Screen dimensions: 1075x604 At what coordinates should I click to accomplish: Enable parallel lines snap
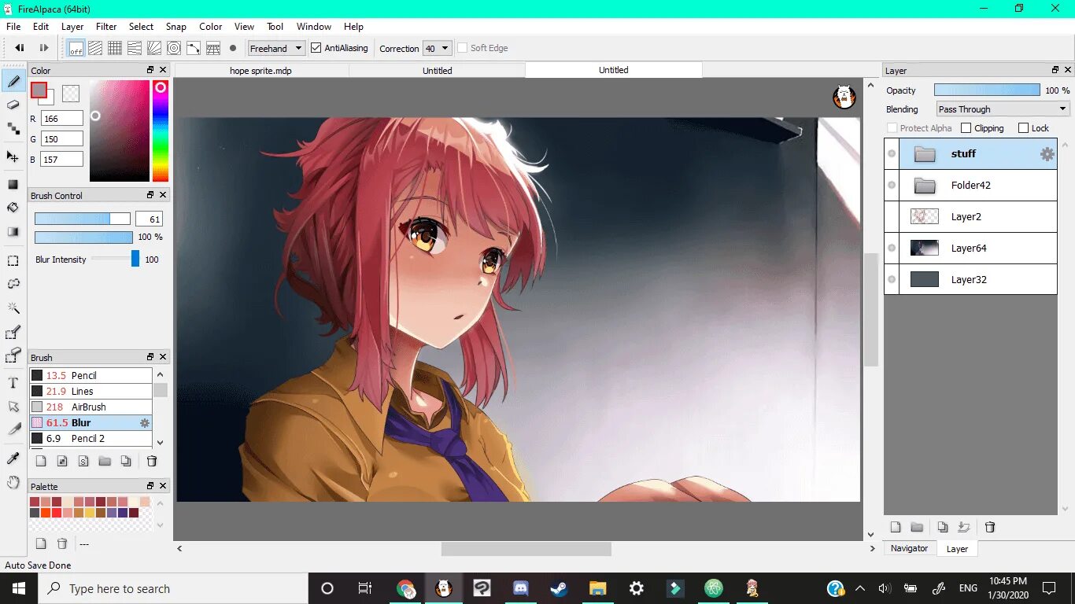pos(95,48)
